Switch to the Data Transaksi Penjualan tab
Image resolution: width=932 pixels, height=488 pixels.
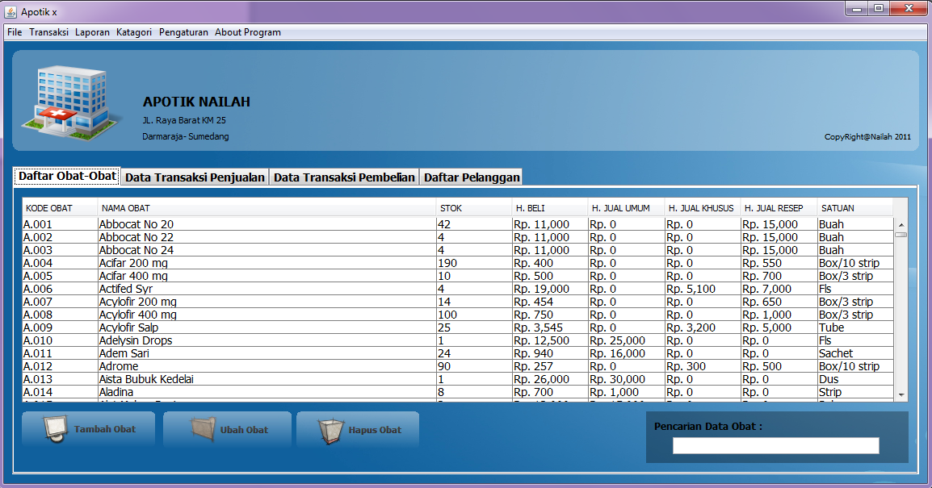point(195,177)
